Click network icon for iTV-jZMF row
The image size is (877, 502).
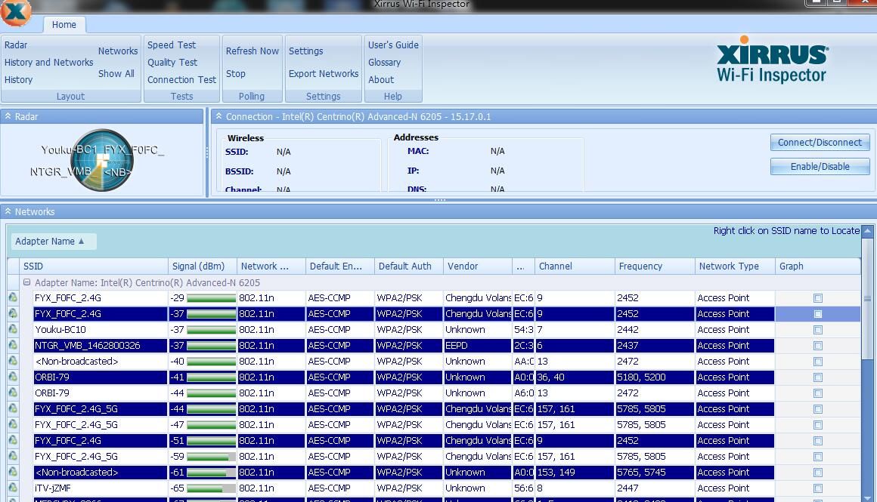click(x=13, y=488)
